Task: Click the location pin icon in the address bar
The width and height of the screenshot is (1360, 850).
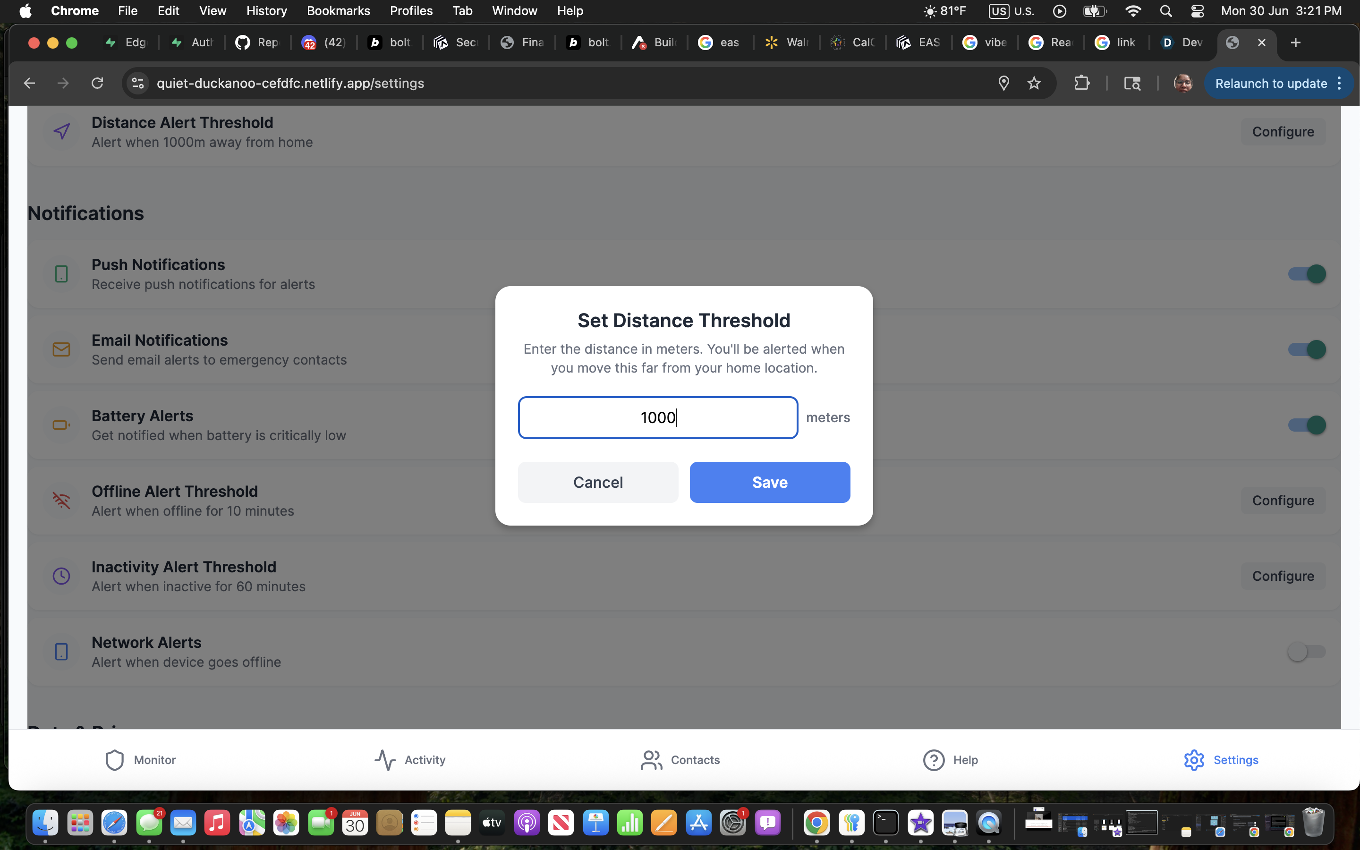Action: [1003, 83]
